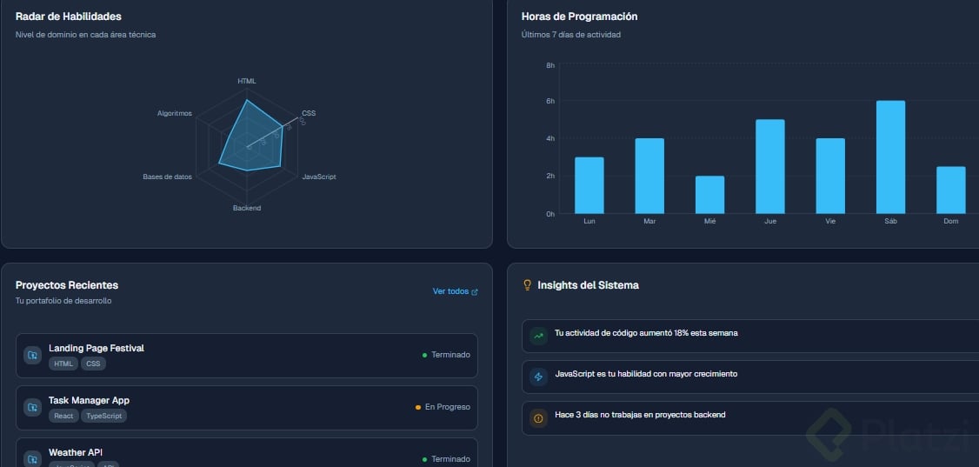Click the orange warning alert insight icon
Viewport: 979px width, 467px height.
539,417
